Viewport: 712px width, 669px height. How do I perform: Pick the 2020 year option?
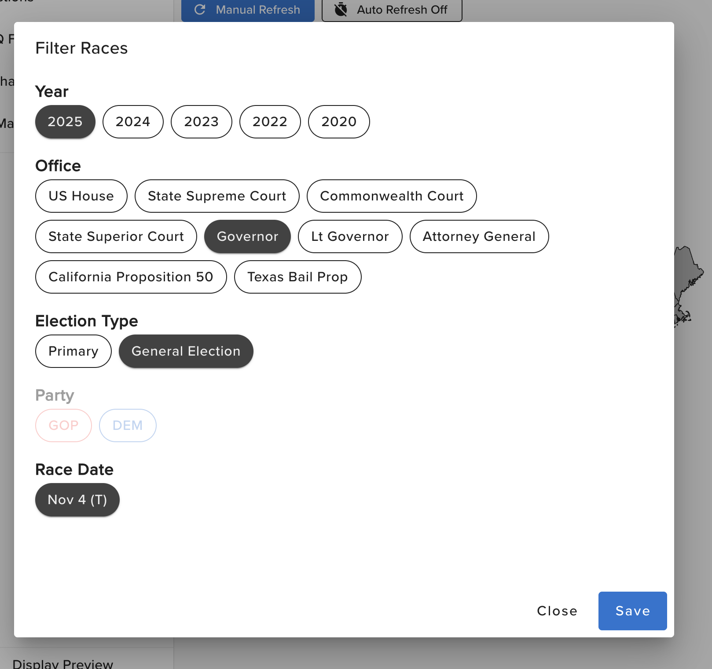pyautogui.click(x=339, y=122)
